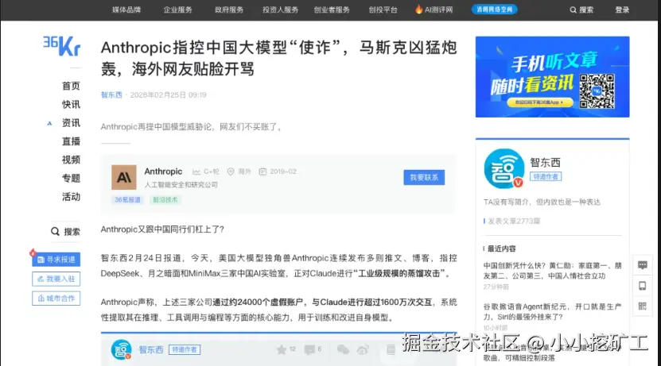
Task: Click the 登录 login link
Action: tap(622, 10)
